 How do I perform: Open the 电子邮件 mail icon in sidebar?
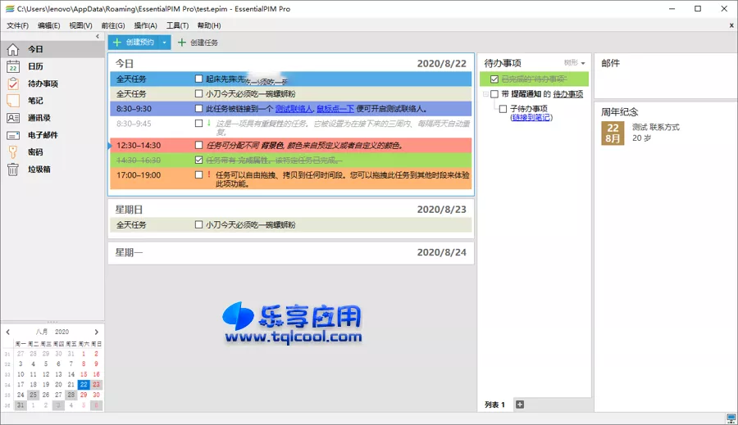12,135
